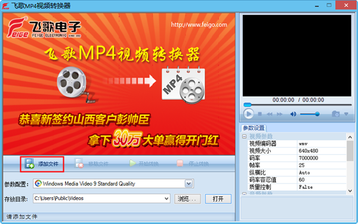Click the playback seek bar
Screen dimensions: 358x224
point(298,105)
